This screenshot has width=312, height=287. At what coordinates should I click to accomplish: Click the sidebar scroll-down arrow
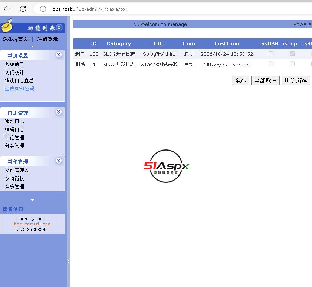(32, 200)
